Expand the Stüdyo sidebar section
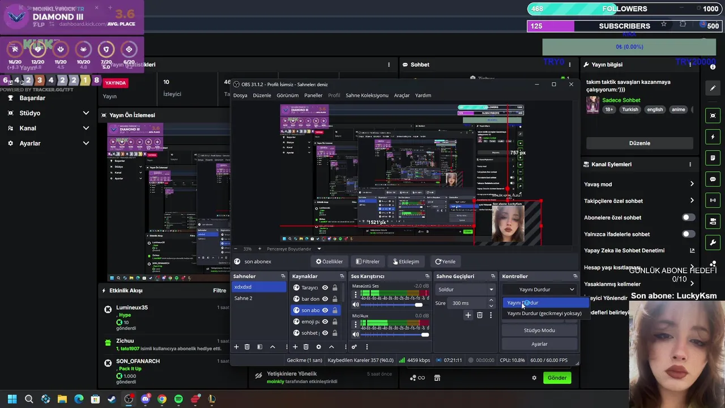The width and height of the screenshot is (725, 408). pyautogui.click(x=86, y=113)
